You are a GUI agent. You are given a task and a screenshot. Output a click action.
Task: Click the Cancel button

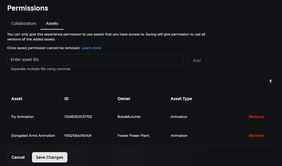[x=18, y=157]
